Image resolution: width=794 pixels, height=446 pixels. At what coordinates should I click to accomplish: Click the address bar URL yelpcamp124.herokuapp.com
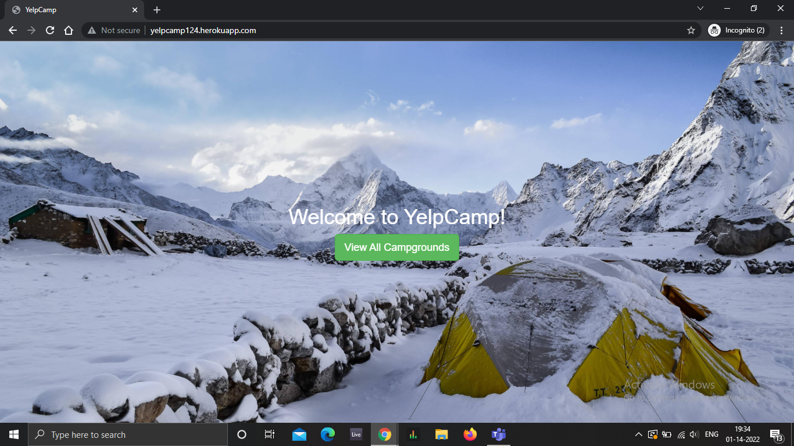pos(203,30)
